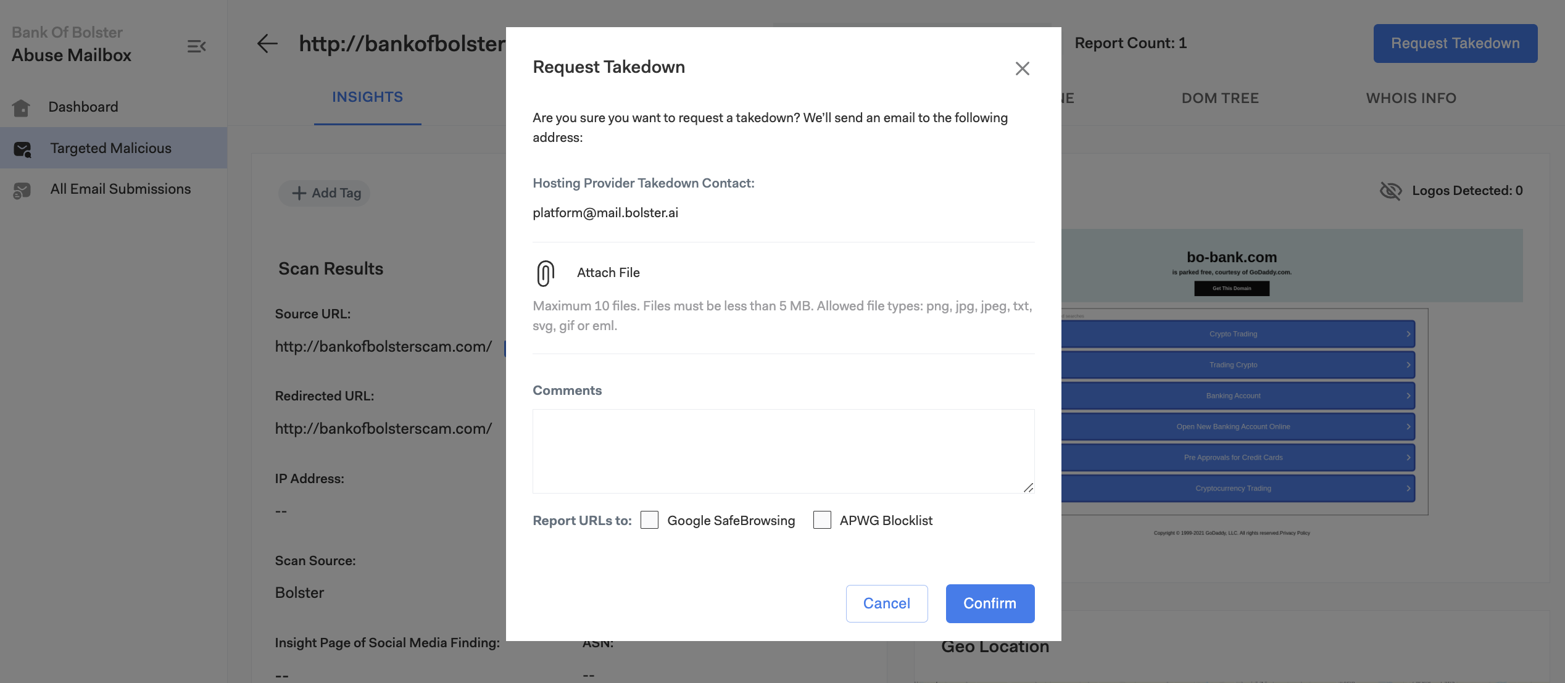Viewport: 1565px width, 683px height.
Task: Cancel the takedown request
Action: click(887, 603)
